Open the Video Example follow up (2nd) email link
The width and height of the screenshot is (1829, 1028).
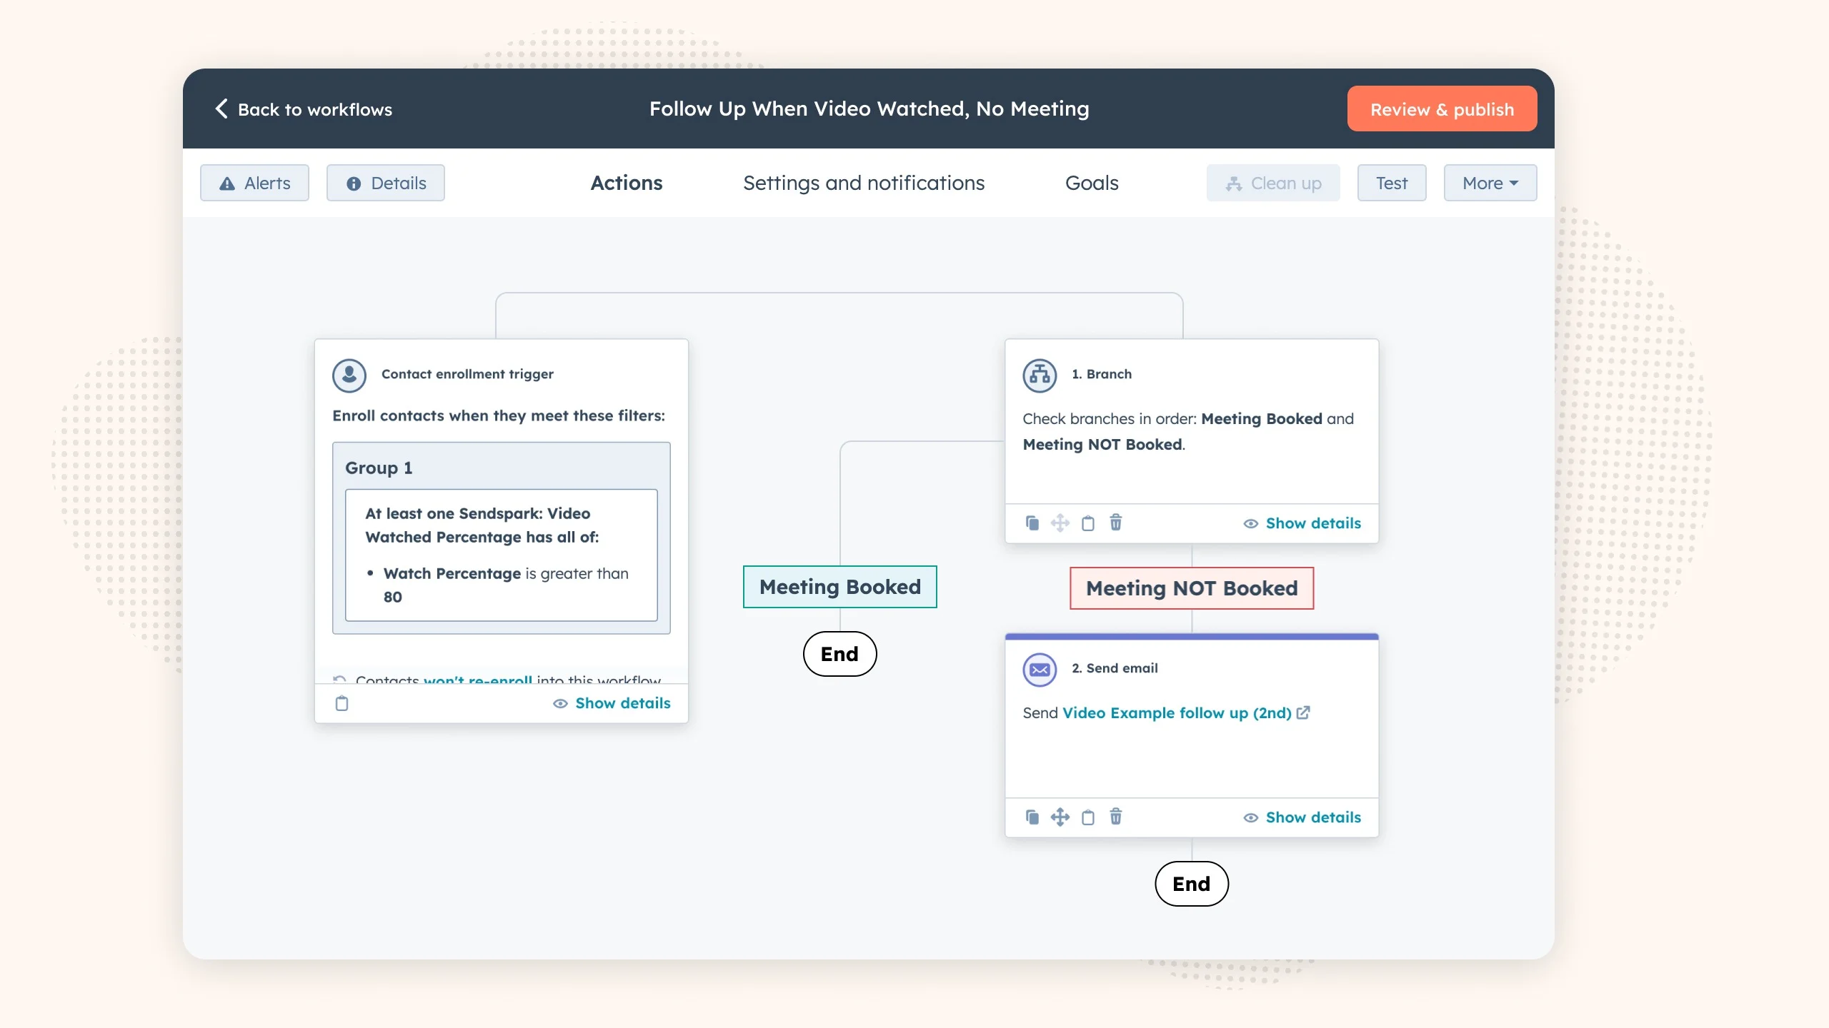pyautogui.click(x=1175, y=712)
